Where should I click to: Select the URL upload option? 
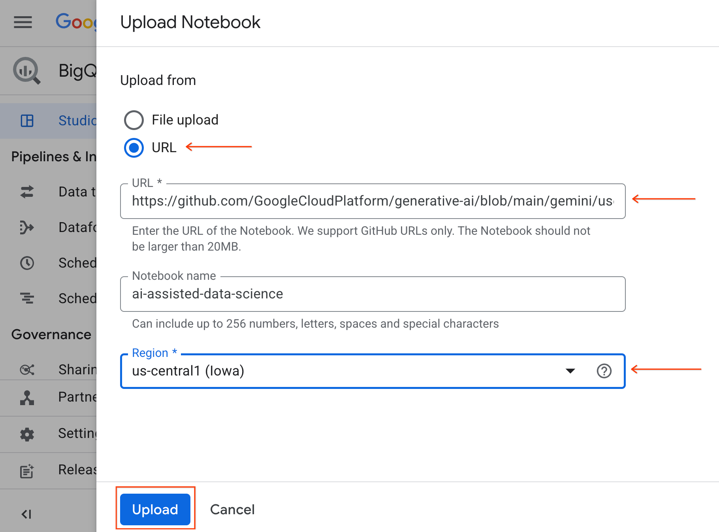tap(134, 148)
